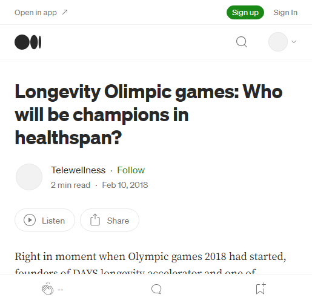312x303 pixels.
Task: Click the play icon in Listen
Action: [30, 220]
